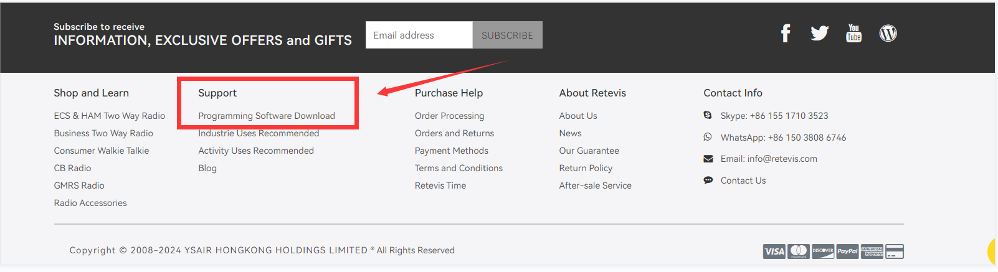Go to ECS & HAM Two Way Radio
The width and height of the screenshot is (998, 272).
110,116
